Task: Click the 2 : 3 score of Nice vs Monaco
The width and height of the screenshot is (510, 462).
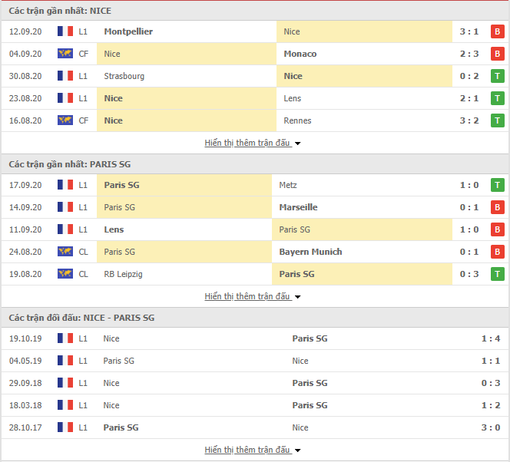Action: (x=469, y=54)
